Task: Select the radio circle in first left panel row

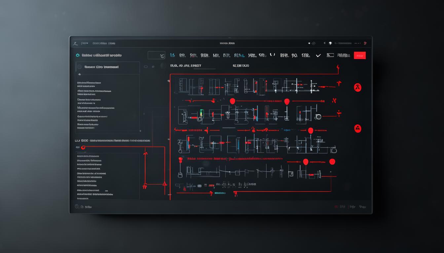Action: 79,67
